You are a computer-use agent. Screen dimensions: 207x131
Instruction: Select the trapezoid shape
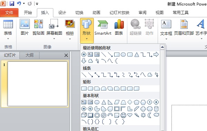pos(123,102)
